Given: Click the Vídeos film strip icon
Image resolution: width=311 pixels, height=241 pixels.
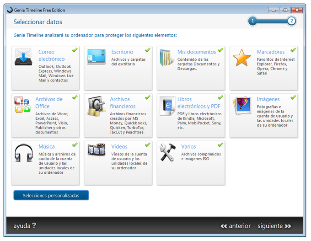Looking at the screenshot, I should coord(97,150).
